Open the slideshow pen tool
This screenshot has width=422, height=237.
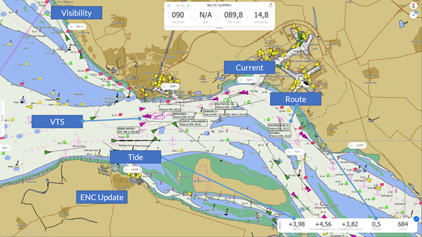pos(21,232)
